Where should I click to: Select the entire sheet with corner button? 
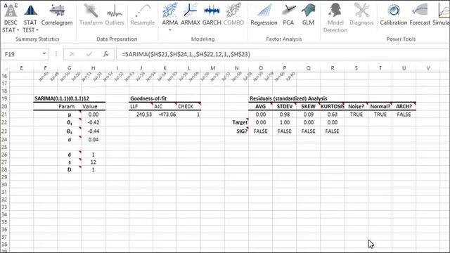point(5,69)
